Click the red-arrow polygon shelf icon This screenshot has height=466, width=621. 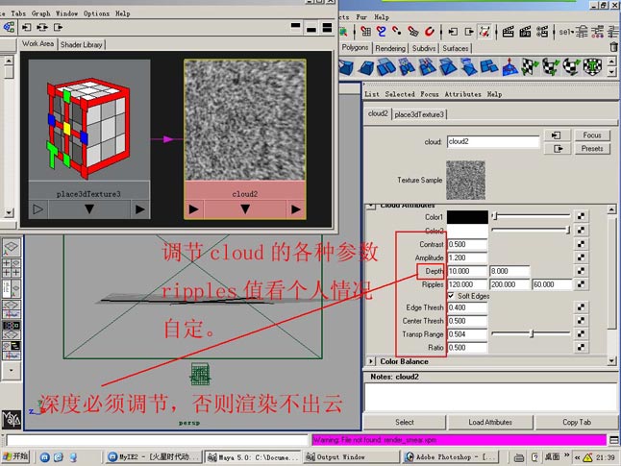tap(509, 66)
